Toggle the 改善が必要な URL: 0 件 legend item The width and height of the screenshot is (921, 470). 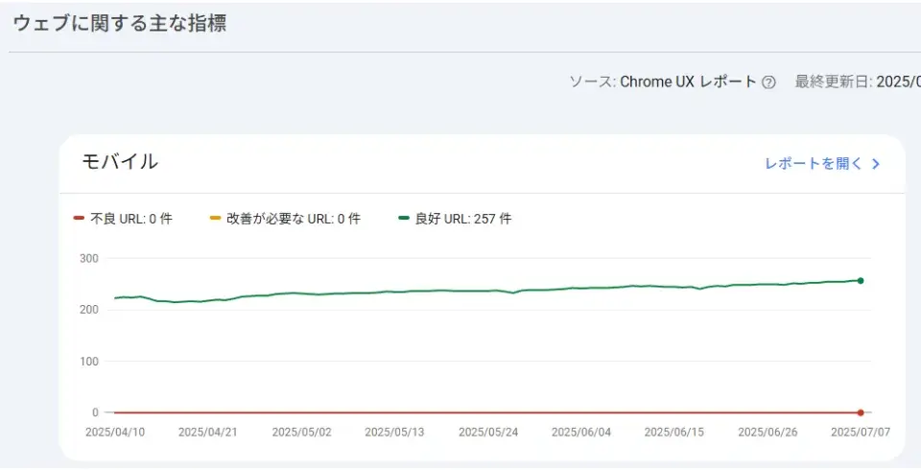(285, 219)
